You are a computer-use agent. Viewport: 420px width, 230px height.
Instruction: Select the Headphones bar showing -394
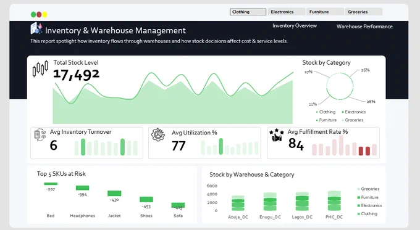(83, 187)
